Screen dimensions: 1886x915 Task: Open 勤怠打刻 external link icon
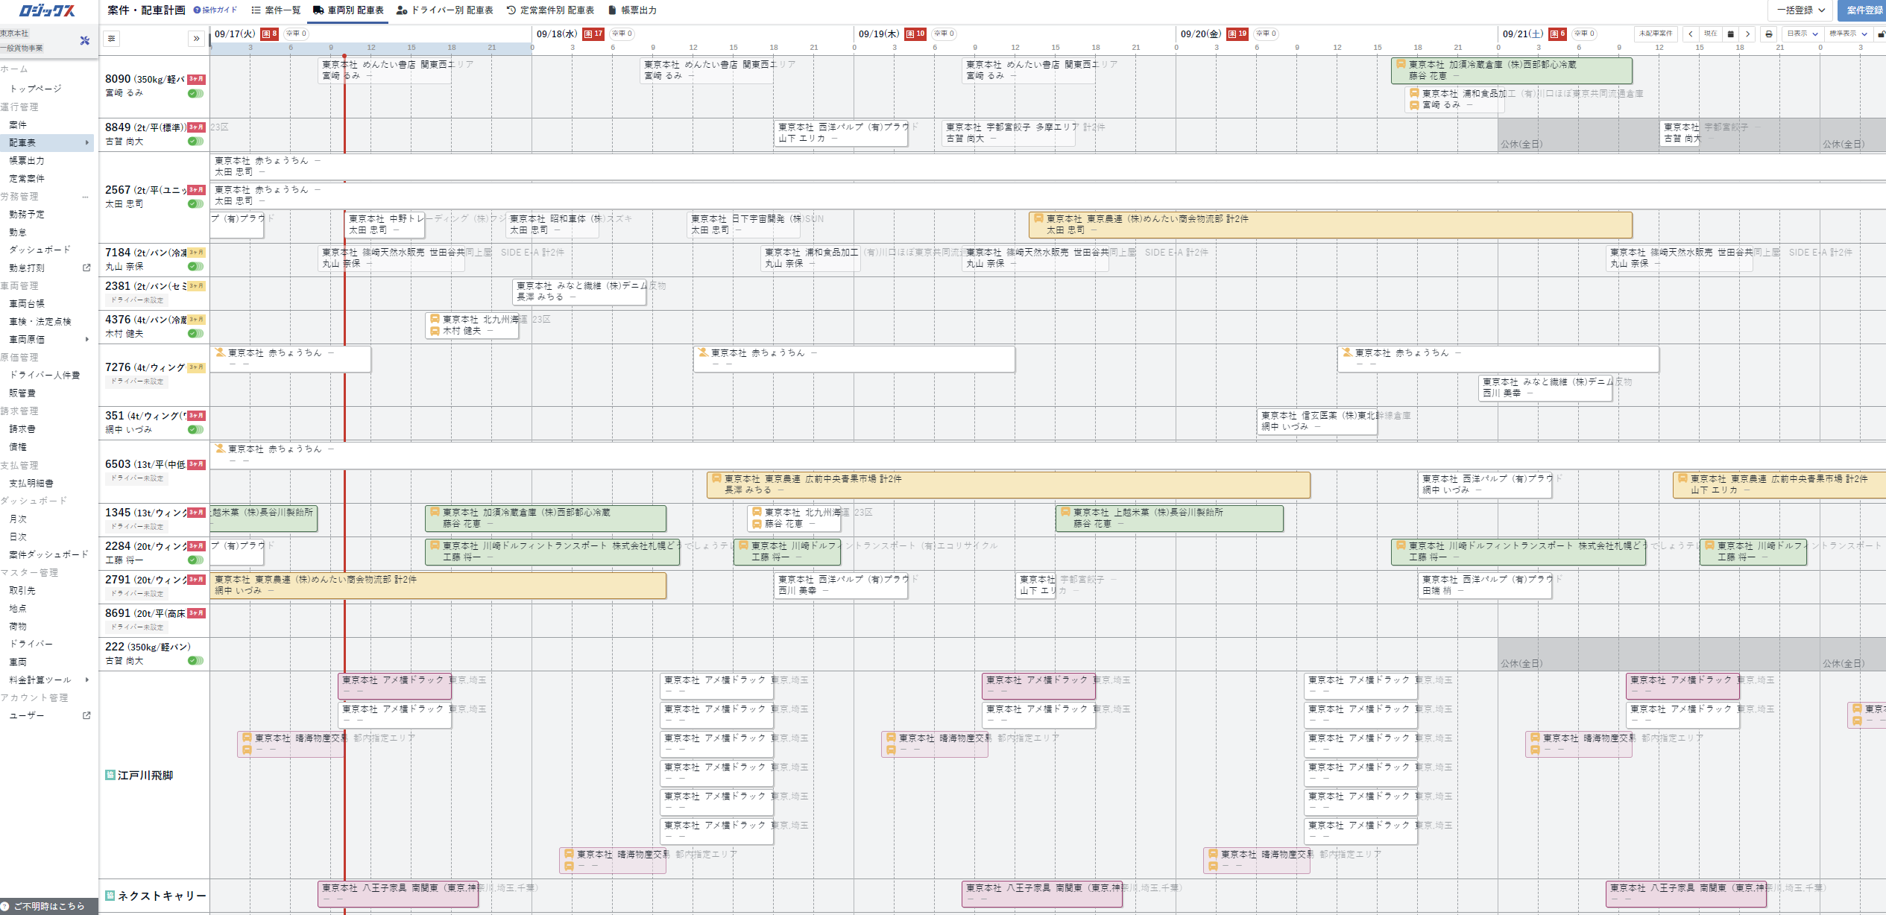click(x=86, y=267)
